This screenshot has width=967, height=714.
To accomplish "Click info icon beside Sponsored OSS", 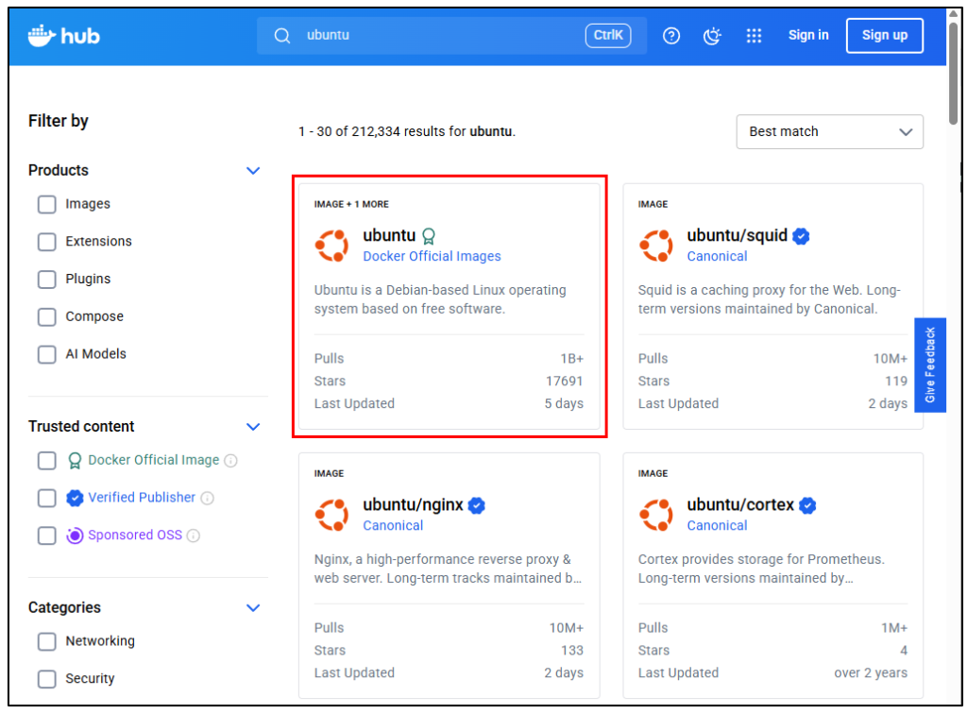I will (x=194, y=535).
